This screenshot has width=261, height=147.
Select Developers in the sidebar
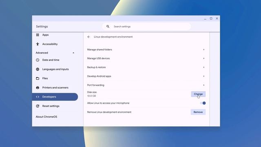tap(55, 97)
